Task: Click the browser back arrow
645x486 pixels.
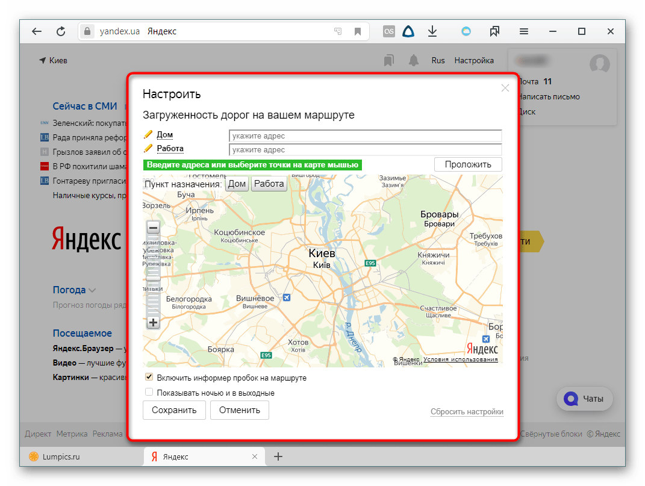Action: 37,32
